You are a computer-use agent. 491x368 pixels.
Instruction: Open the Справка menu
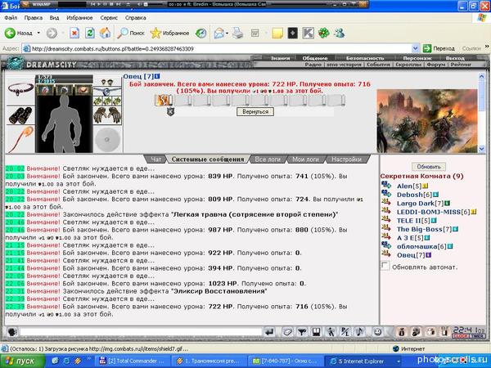pyautogui.click(x=135, y=18)
